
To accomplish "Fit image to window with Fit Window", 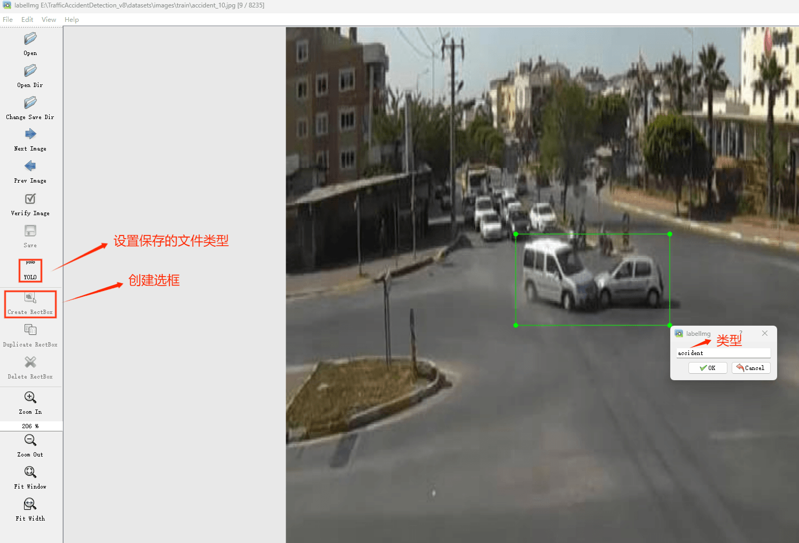I will (x=30, y=478).
